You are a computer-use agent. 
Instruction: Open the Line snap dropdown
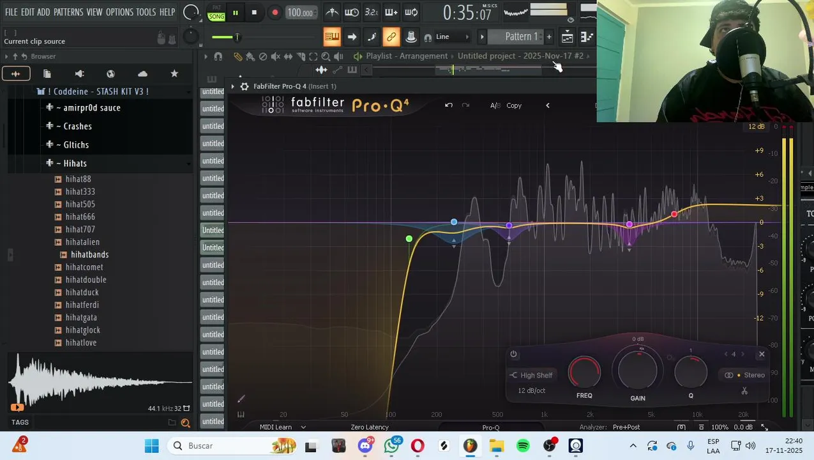pos(453,37)
